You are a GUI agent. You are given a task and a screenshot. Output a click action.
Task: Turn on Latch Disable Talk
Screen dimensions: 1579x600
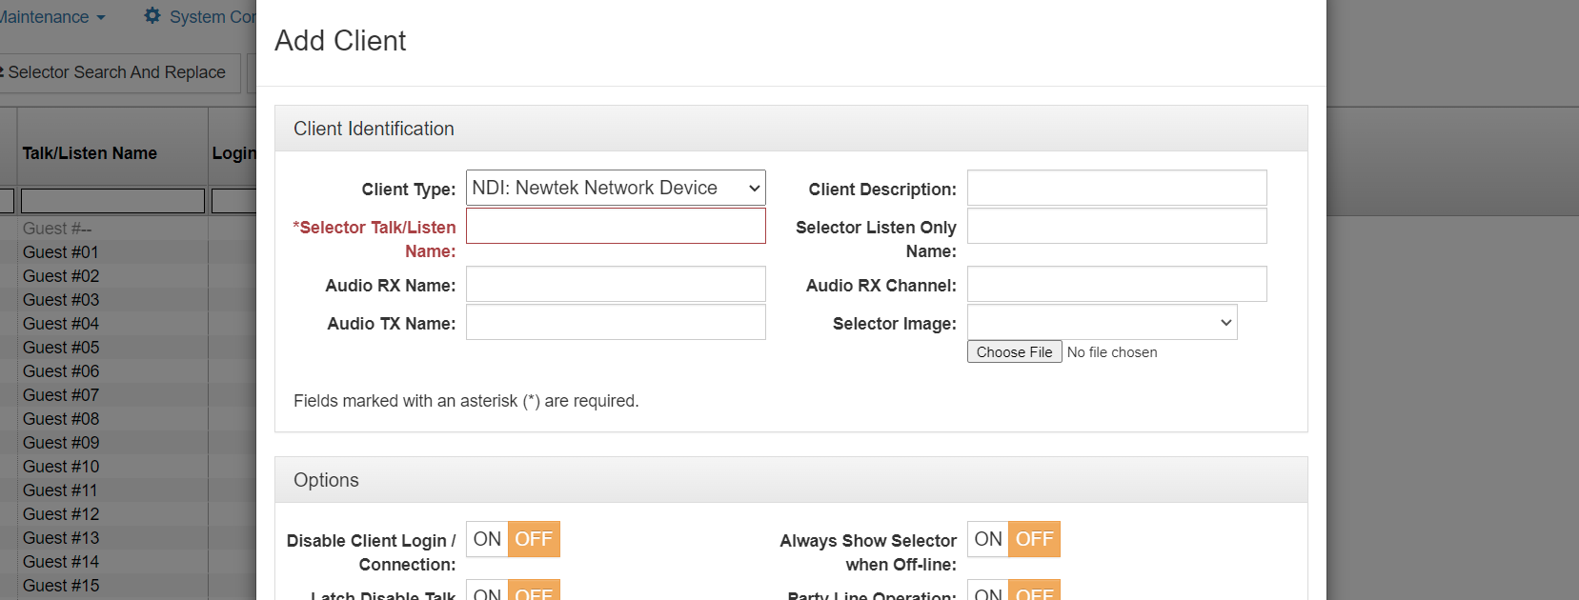tap(486, 592)
